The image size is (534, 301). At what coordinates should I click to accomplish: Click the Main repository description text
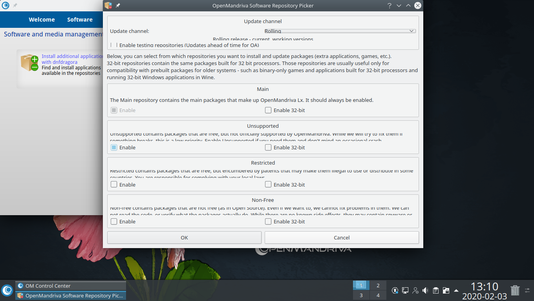point(241,100)
